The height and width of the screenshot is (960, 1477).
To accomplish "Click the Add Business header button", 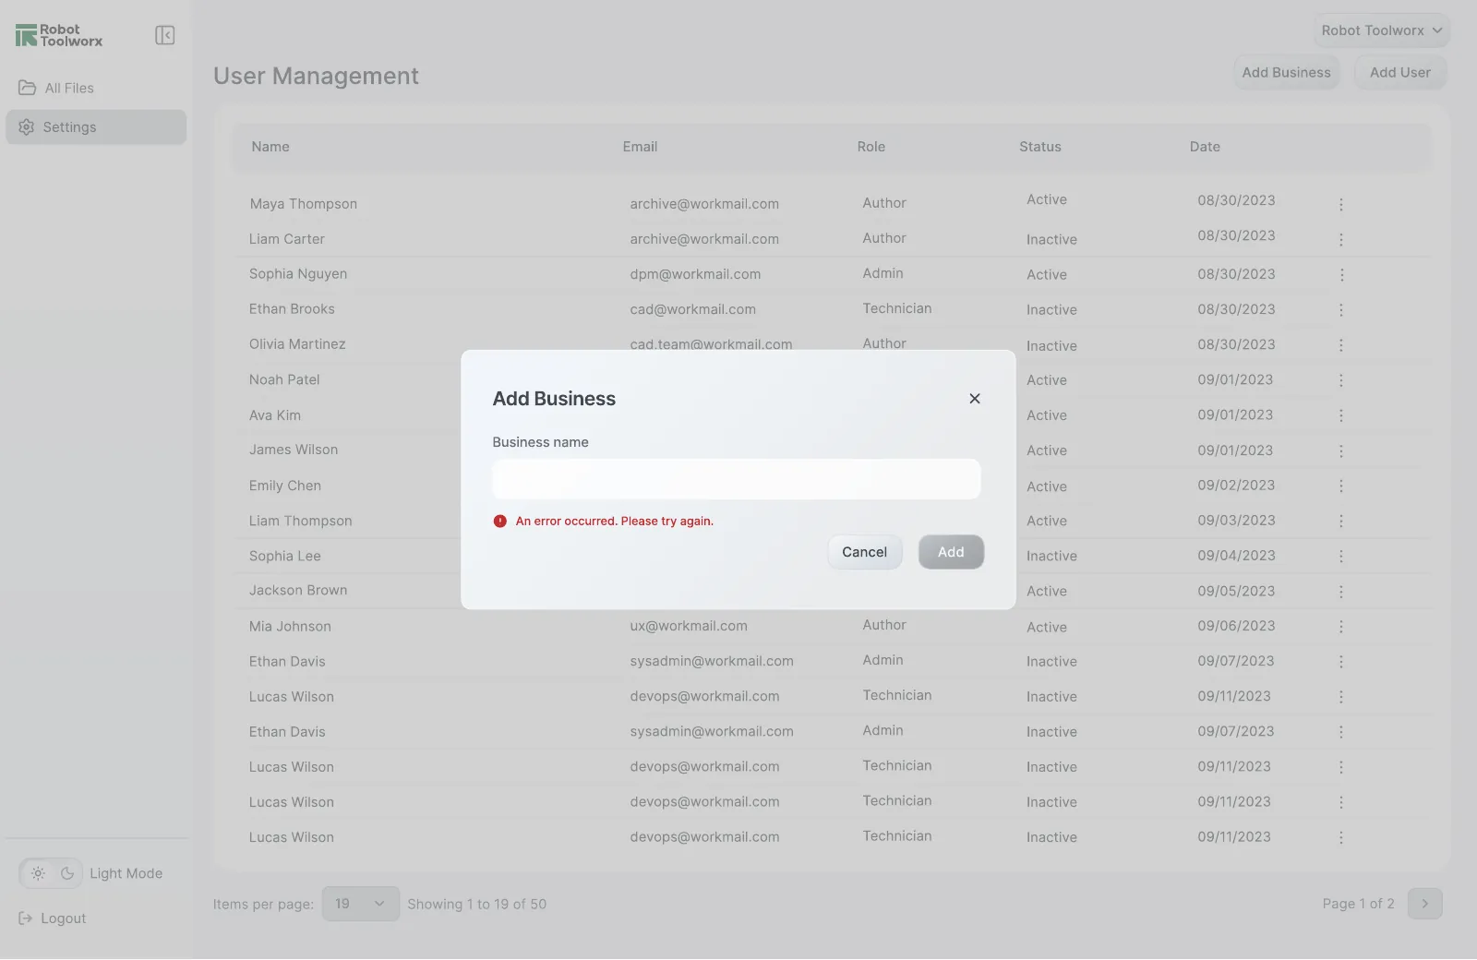I will coord(1287,72).
